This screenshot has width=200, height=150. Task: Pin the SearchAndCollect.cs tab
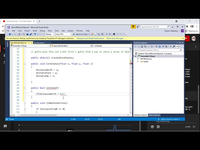coord(29,42)
